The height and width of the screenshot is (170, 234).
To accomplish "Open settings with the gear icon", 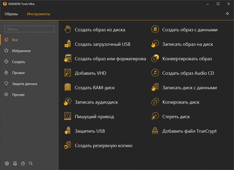I will pyautogui.click(x=7, y=163).
